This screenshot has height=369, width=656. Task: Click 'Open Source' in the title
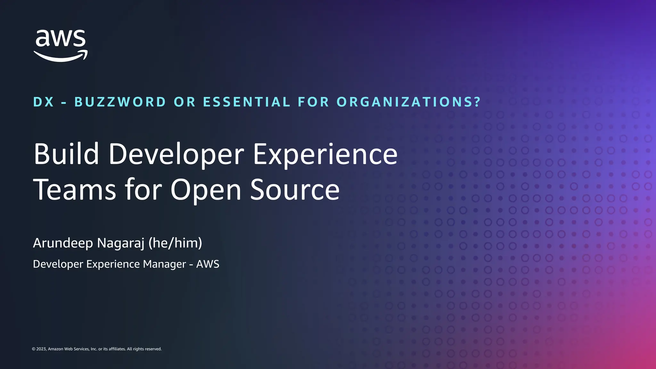point(255,190)
